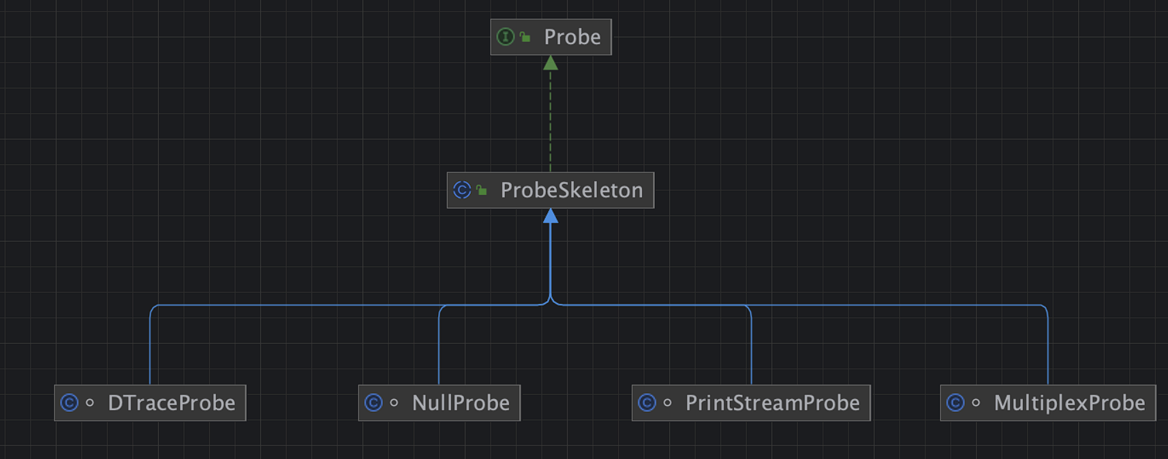The image size is (1168, 459).
Task: Click the class icon on the ProbeSkeleton node
Action: (462, 190)
